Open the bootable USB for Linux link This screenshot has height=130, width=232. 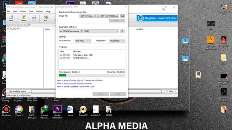click(x=76, y=87)
